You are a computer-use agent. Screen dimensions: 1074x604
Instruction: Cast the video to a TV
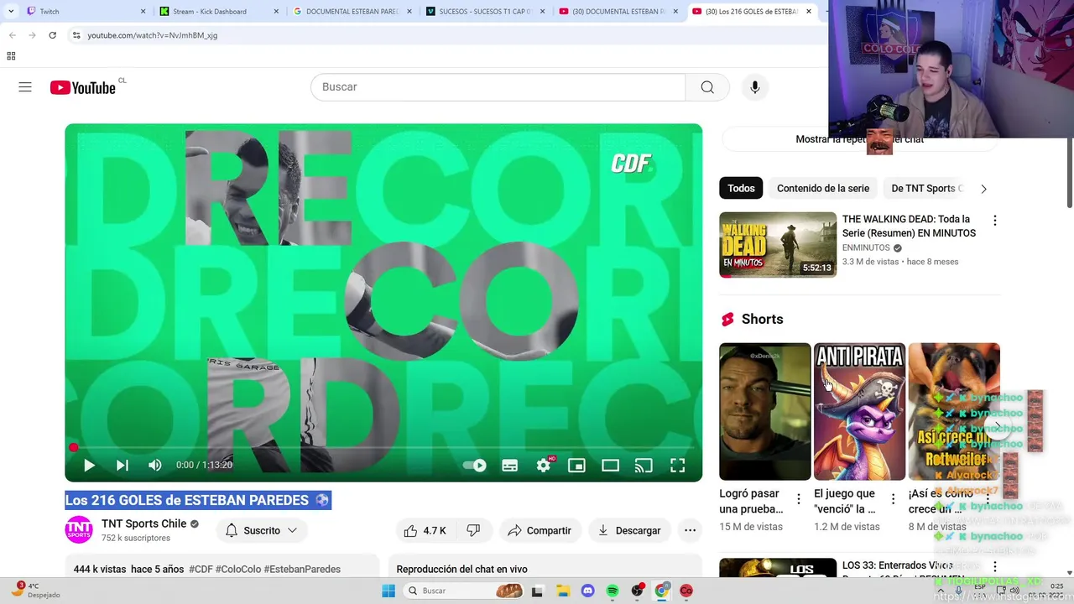click(x=644, y=466)
